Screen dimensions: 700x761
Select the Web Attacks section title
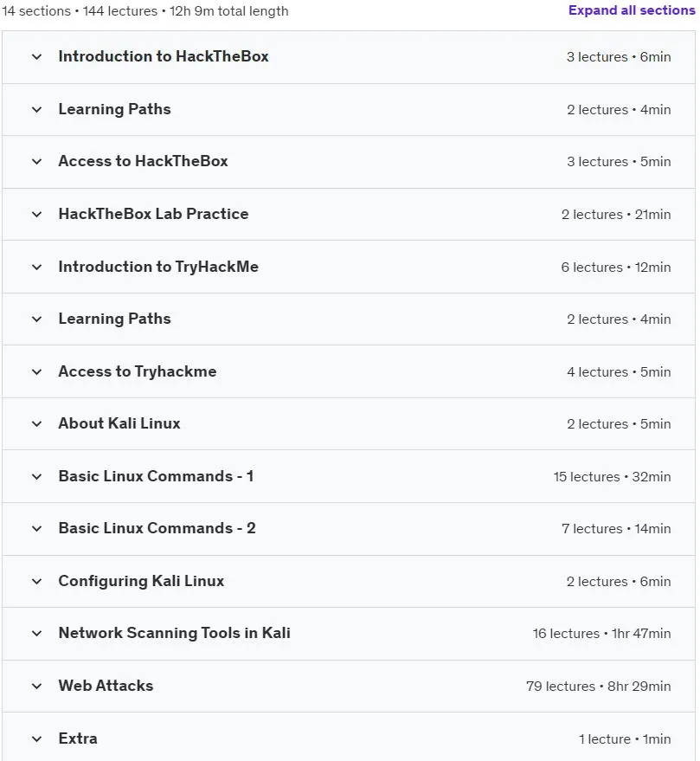(106, 686)
